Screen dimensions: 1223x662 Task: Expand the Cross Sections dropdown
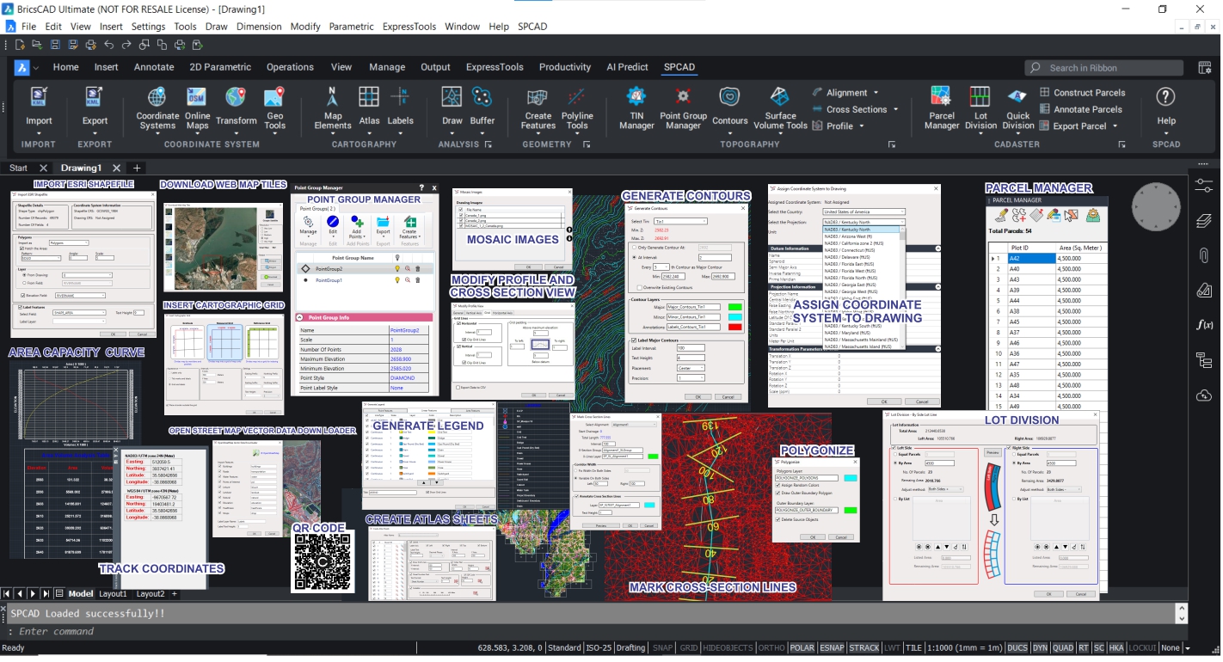862,109
